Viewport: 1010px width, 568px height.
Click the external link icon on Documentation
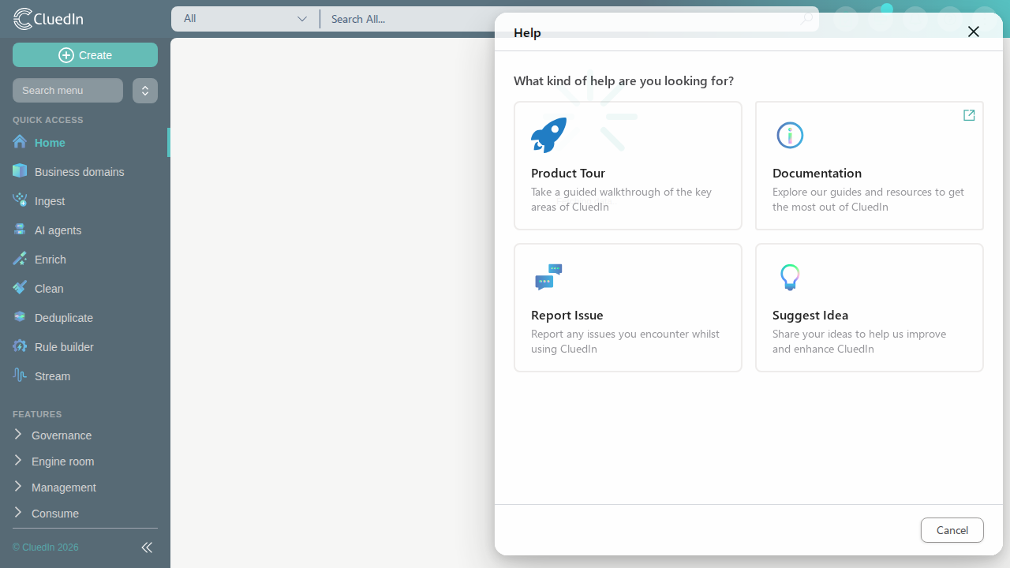click(x=969, y=115)
